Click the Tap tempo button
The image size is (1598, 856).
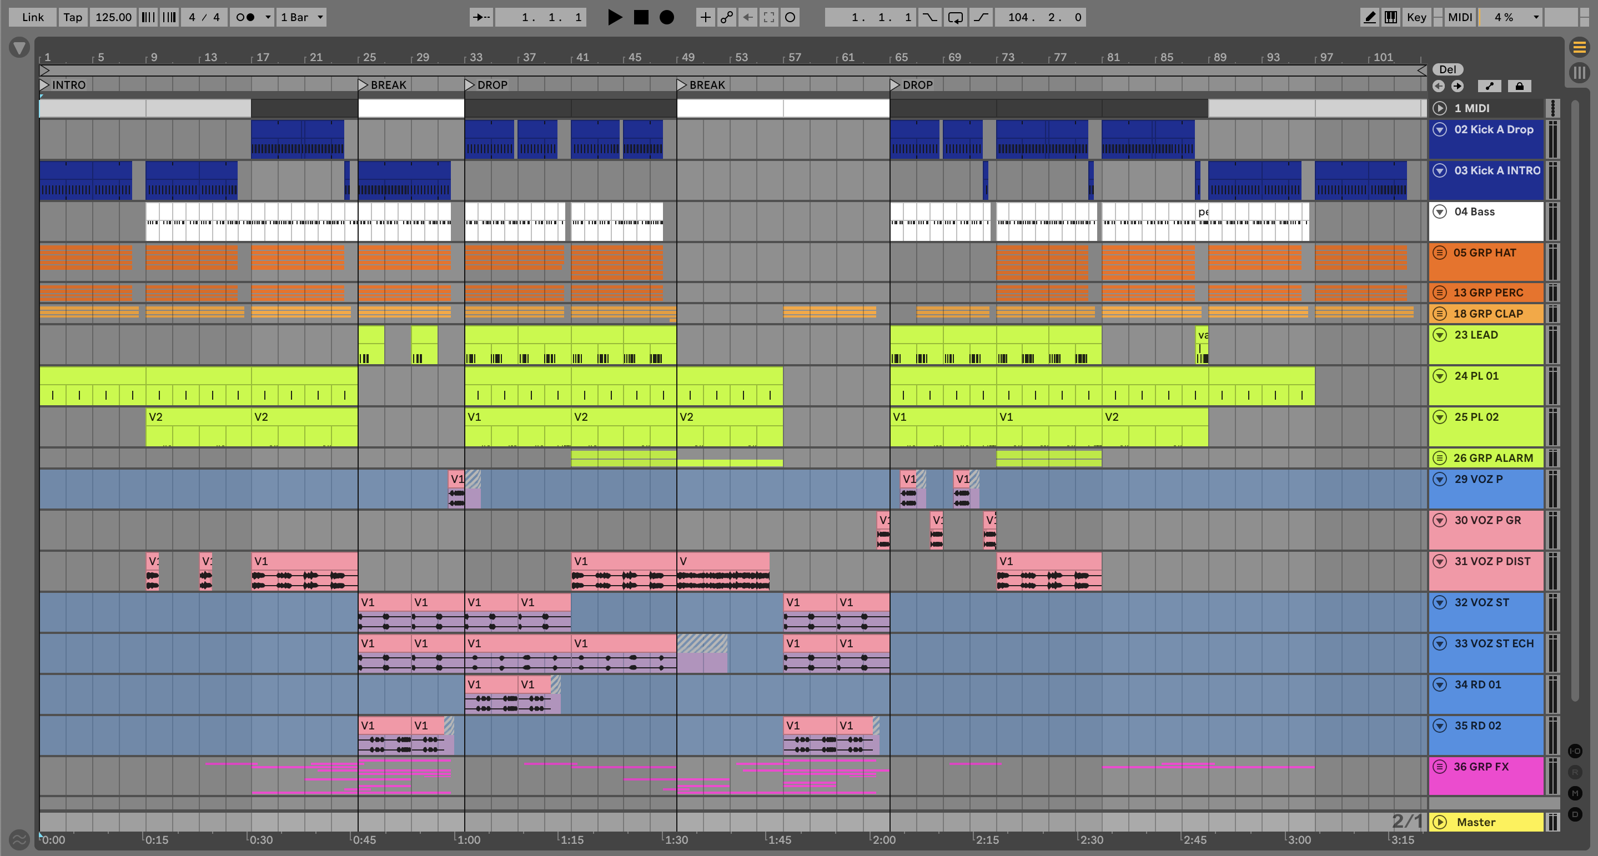(73, 17)
